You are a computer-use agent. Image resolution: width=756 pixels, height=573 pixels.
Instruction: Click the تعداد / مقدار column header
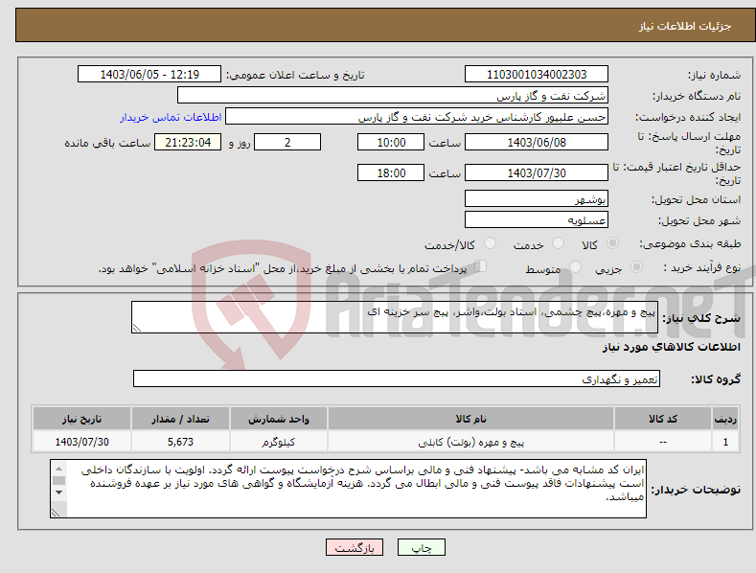180,419
